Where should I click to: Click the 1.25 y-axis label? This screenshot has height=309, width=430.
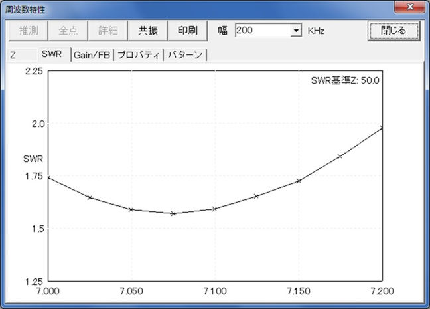pos(34,282)
